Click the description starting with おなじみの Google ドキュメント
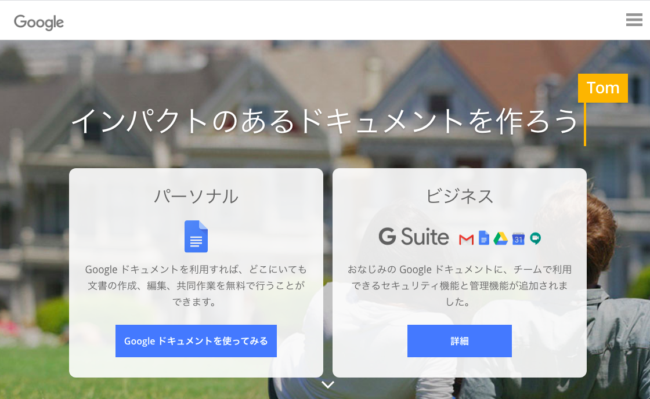Screen dimensions: 650x399 (x=459, y=285)
